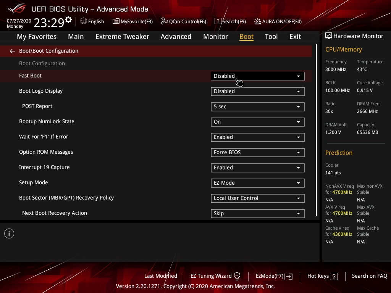Select the Next Boot Recovery Action label

click(x=55, y=213)
